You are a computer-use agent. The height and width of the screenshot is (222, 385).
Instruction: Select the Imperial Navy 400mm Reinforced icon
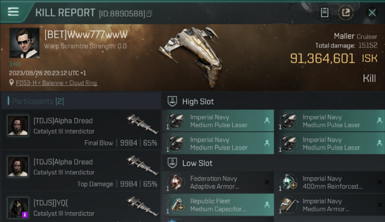coord(289,182)
